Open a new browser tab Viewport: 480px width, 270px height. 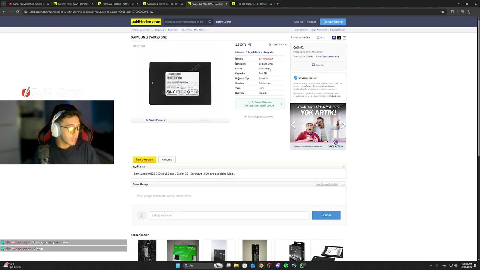tap(277, 4)
